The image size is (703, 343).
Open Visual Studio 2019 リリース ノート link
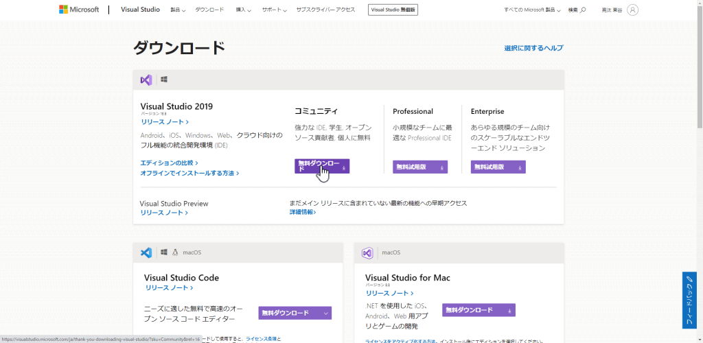pos(165,122)
